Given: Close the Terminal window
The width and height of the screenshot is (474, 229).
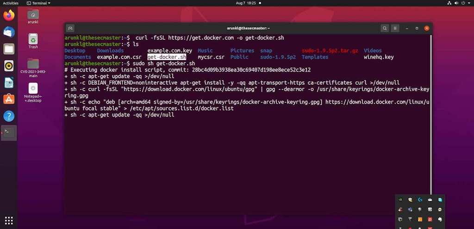Looking at the screenshot, I should coord(426,28).
